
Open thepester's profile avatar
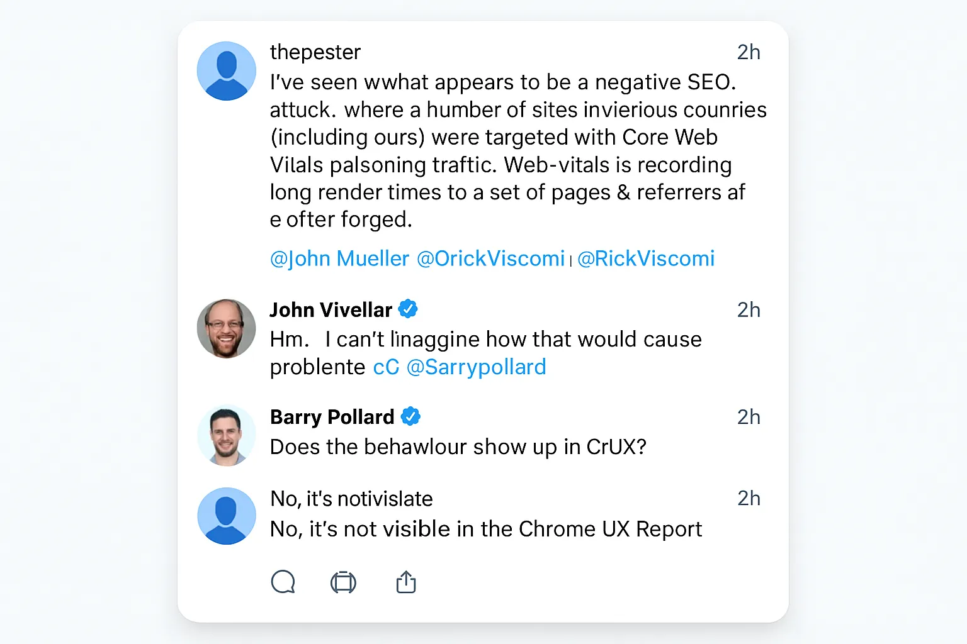(227, 70)
